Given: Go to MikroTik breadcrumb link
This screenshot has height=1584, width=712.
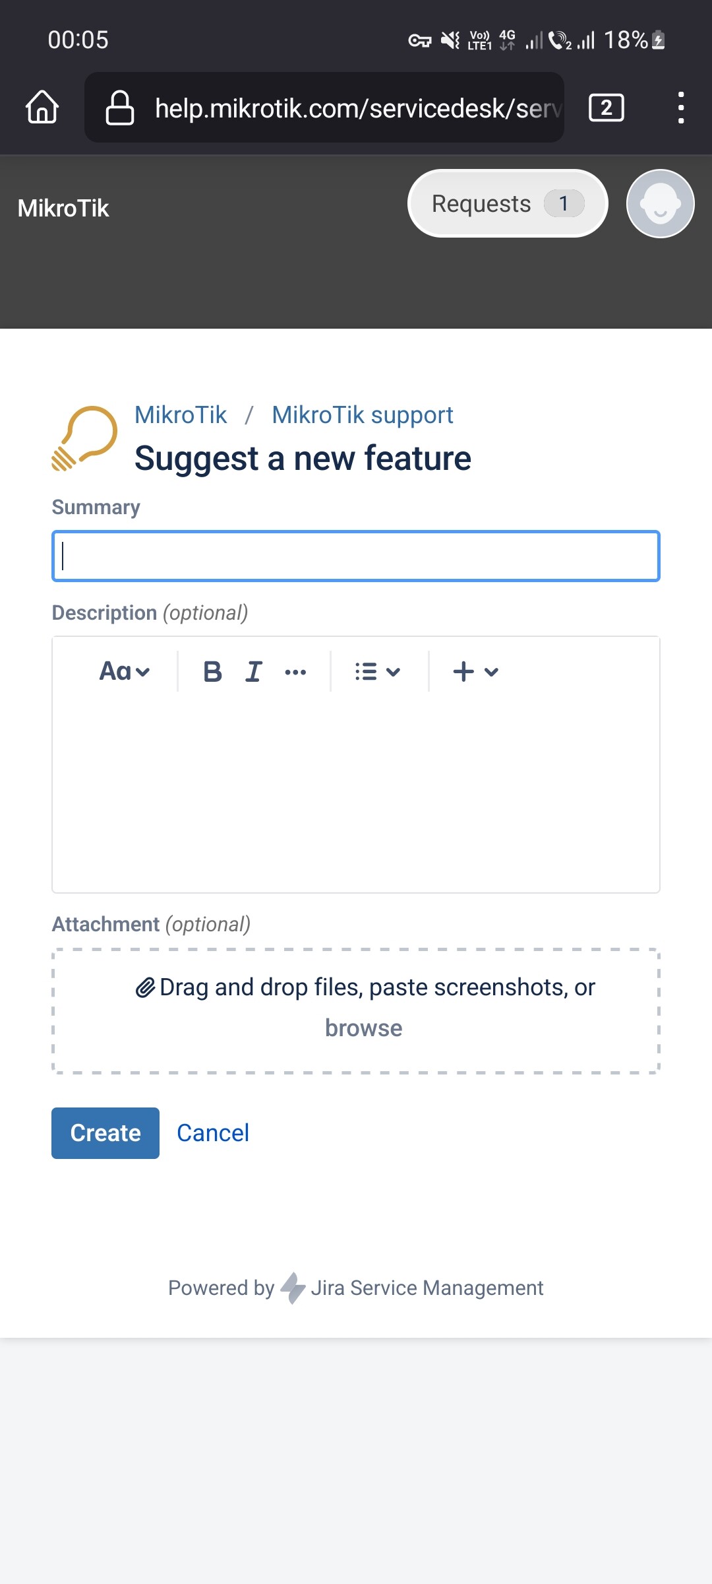Looking at the screenshot, I should 181,415.
